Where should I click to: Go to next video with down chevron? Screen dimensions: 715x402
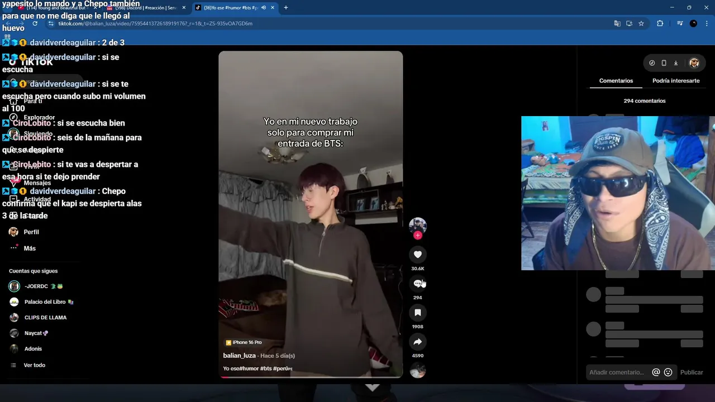click(373, 386)
